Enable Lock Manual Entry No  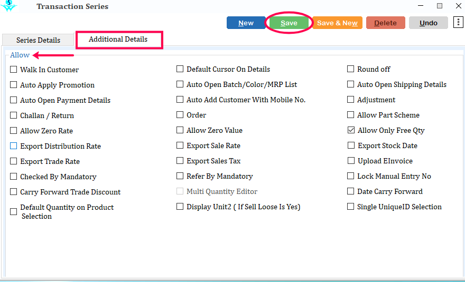351,176
